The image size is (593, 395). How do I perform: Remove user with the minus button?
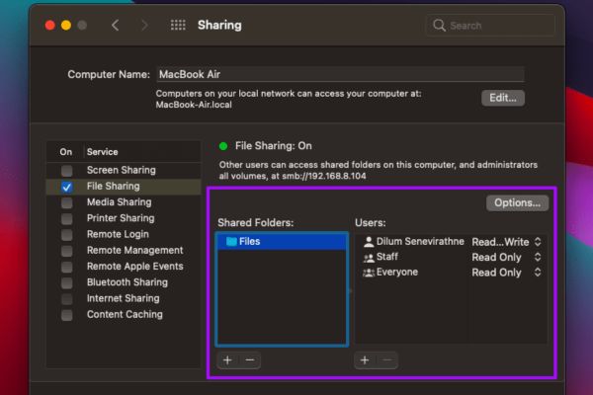coord(386,360)
